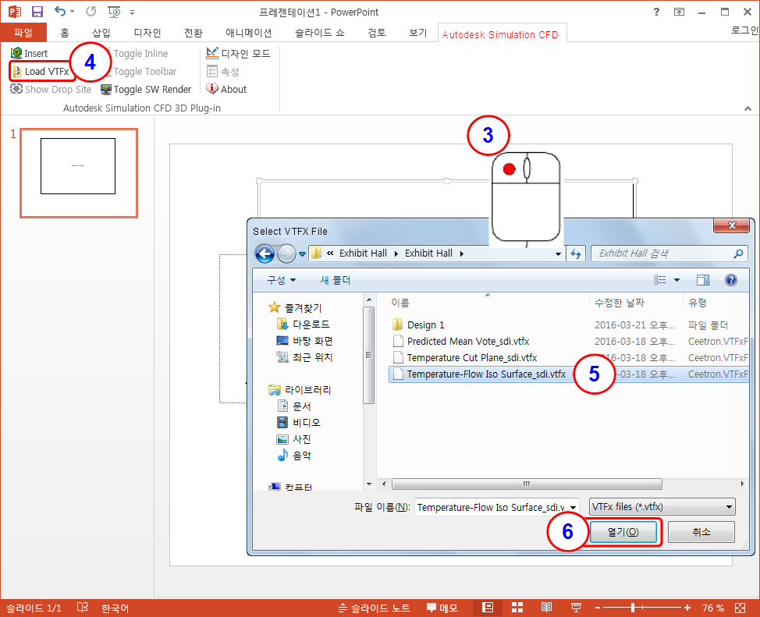Open PowerPoint help question mark

pyautogui.click(x=656, y=12)
